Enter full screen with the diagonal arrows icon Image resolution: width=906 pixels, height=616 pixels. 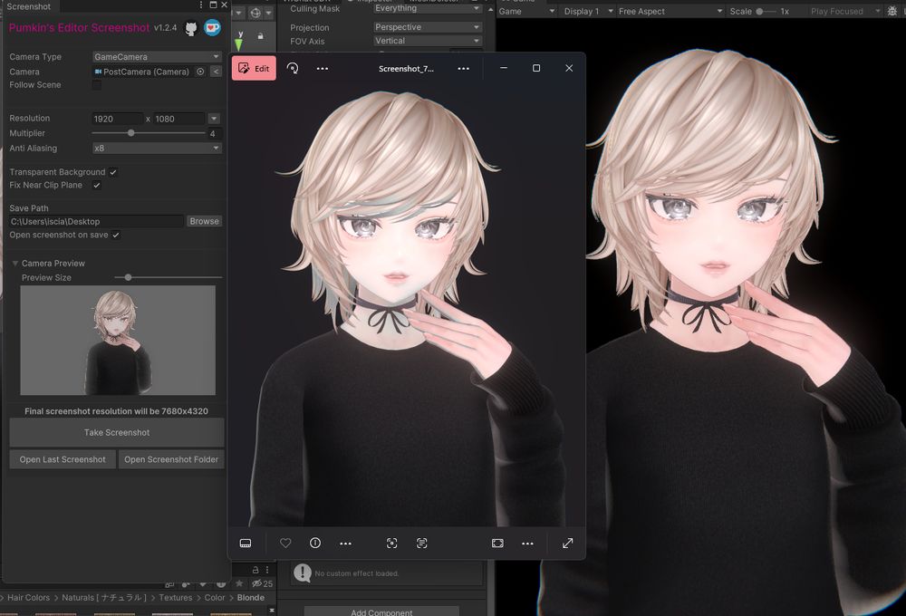(x=567, y=544)
